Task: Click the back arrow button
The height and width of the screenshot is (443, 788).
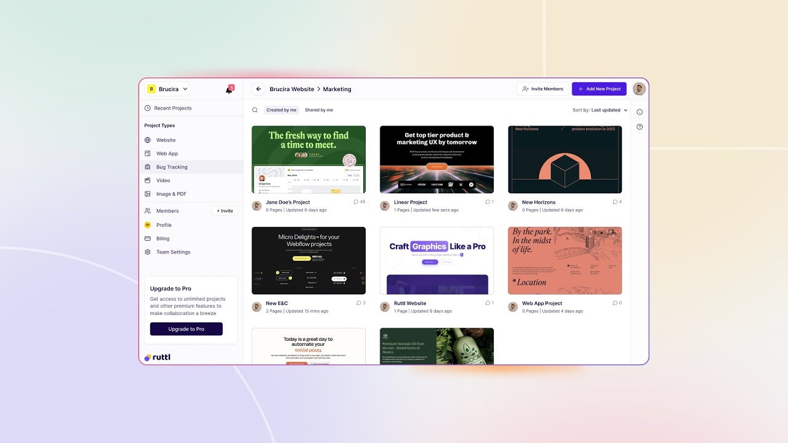Action: click(259, 89)
